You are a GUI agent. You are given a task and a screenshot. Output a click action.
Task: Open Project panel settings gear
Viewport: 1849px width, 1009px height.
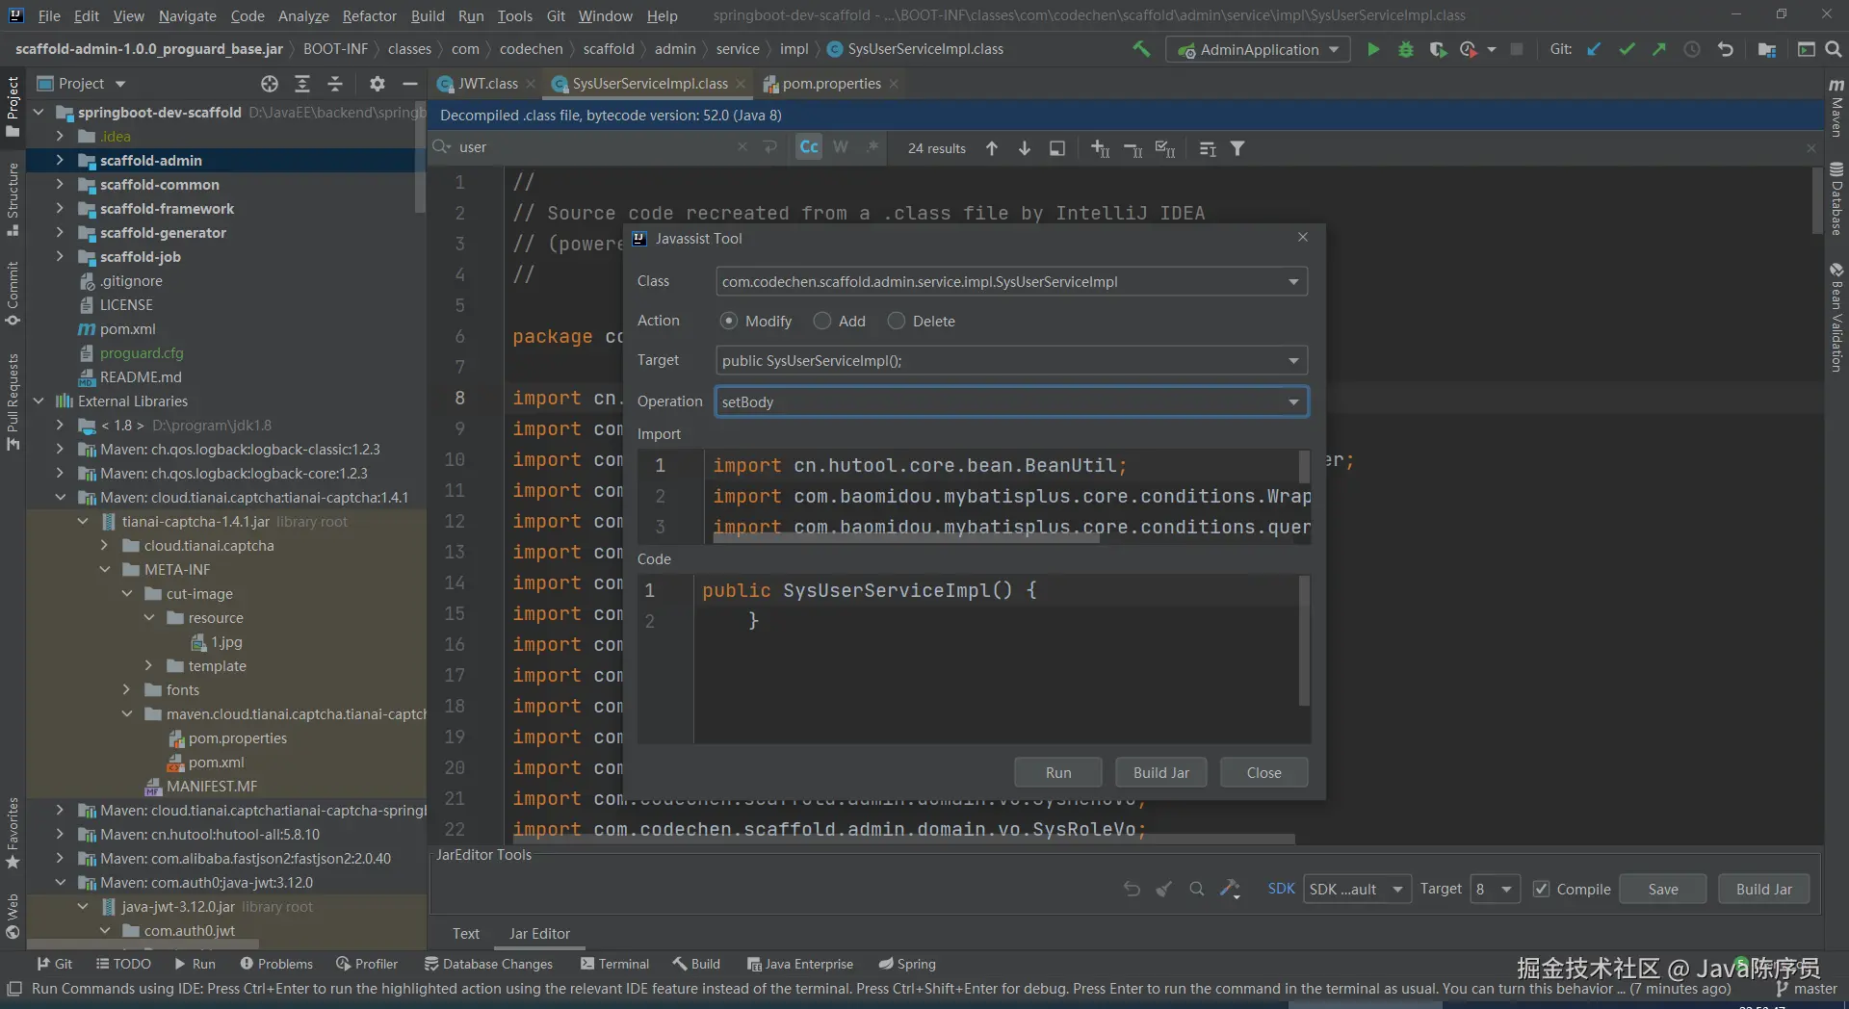[378, 84]
